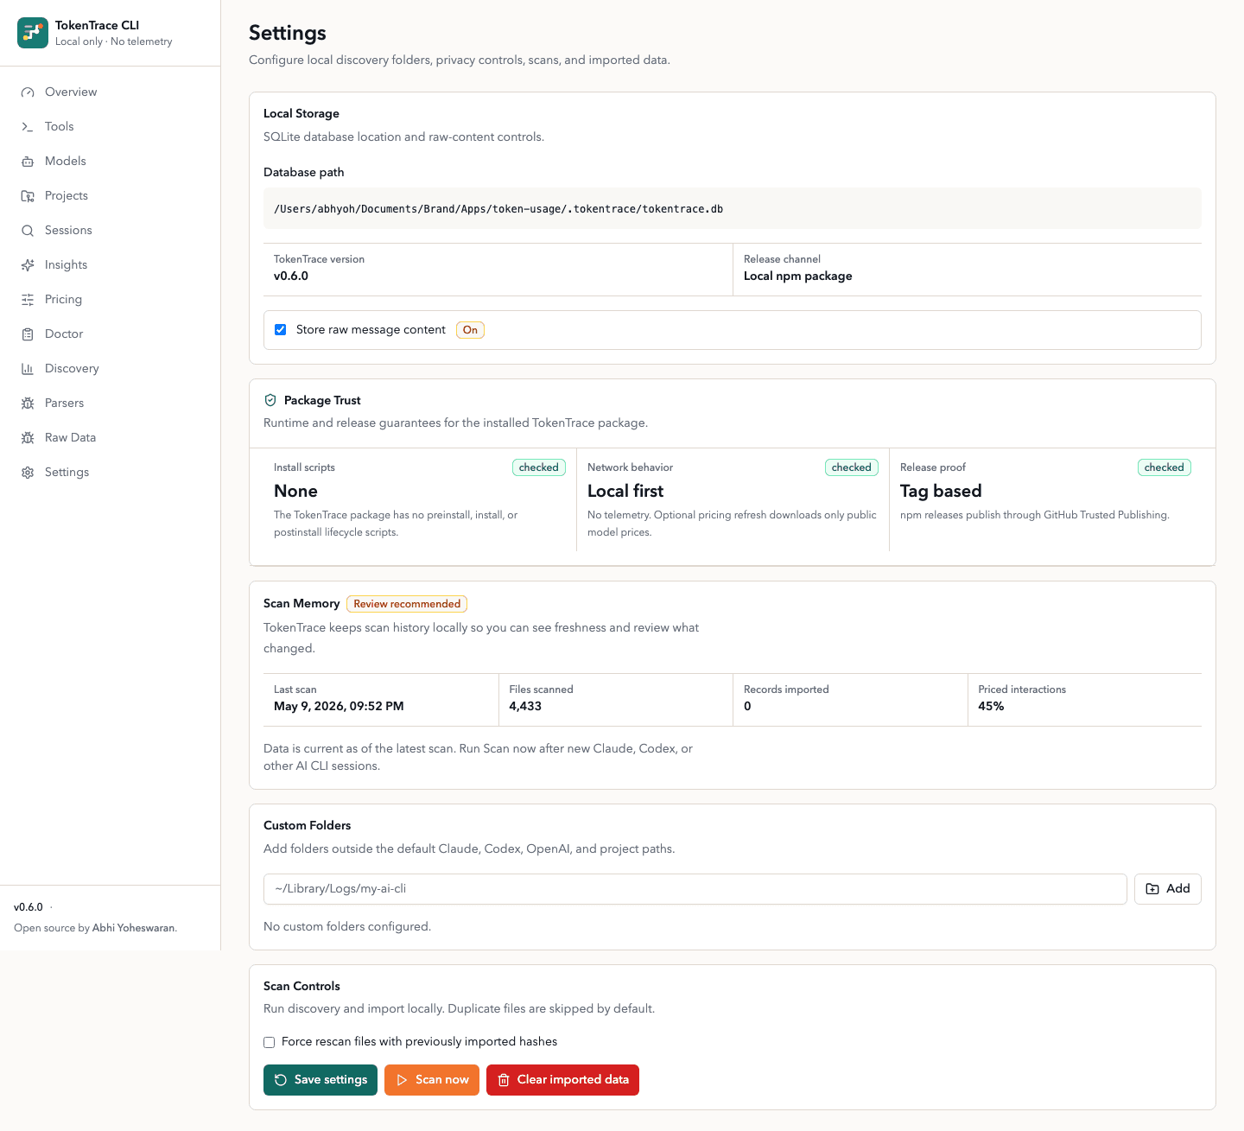1244x1131 pixels.
Task: Click the Sessions magnifier icon
Action: coord(28,231)
